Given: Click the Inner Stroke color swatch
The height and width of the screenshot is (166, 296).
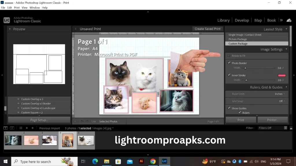Looking at the screenshot, I should pos(282,75).
